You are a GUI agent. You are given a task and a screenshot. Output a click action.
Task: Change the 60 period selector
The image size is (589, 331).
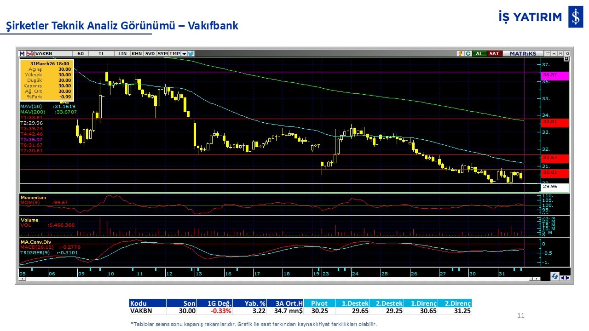pyautogui.click(x=81, y=53)
